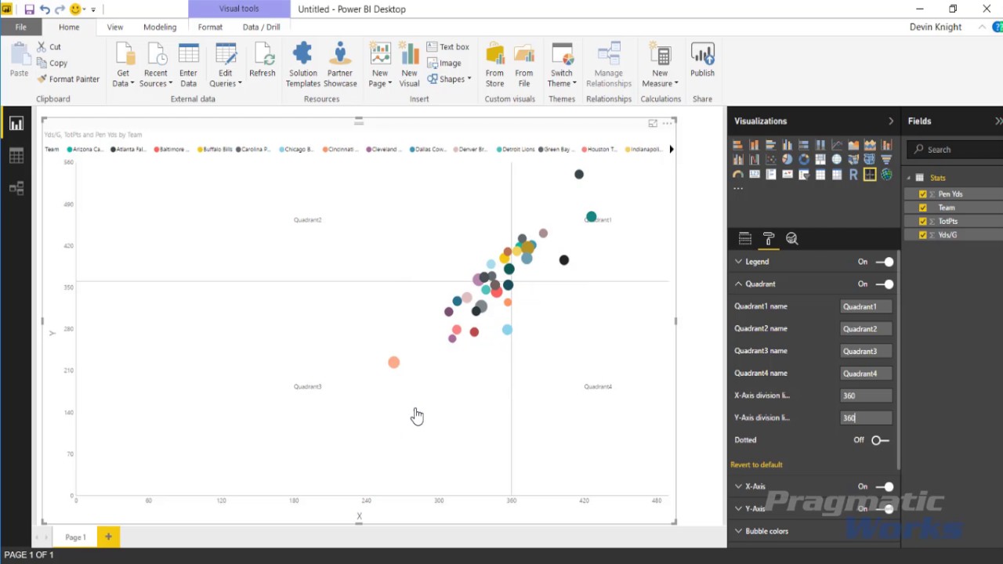Select the stacked bar chart visual
The width and height of the screenshot is (1003, 564).
pyautogui.click(x=737, y=145)
